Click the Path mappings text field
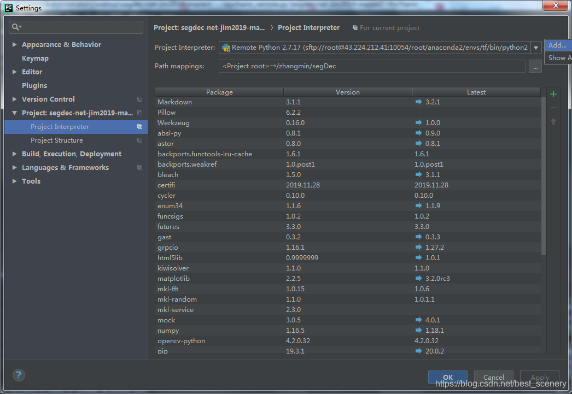The width and height of the screenshot is (572, 394). pos(372,66)
